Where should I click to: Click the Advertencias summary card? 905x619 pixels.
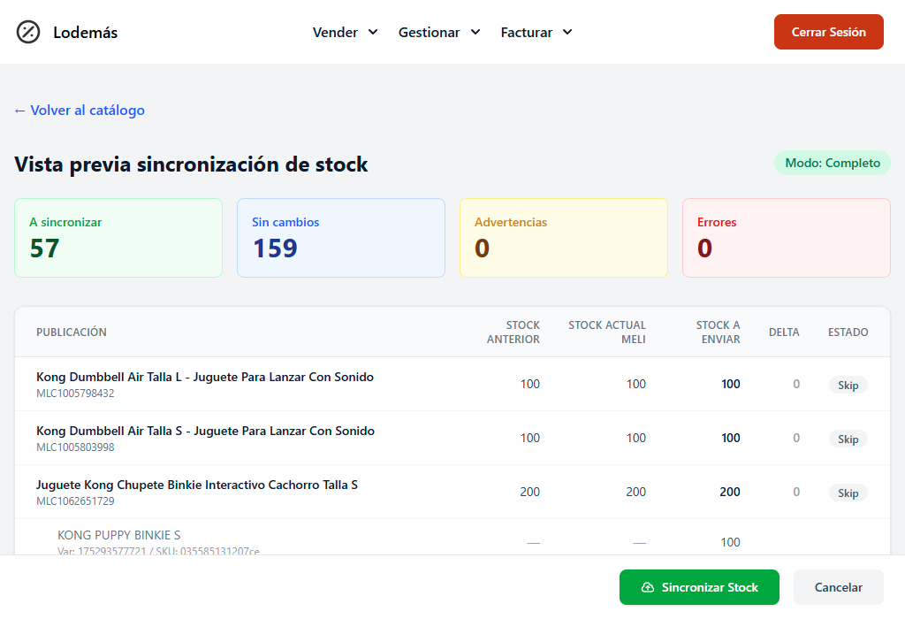tap(563, 238)
